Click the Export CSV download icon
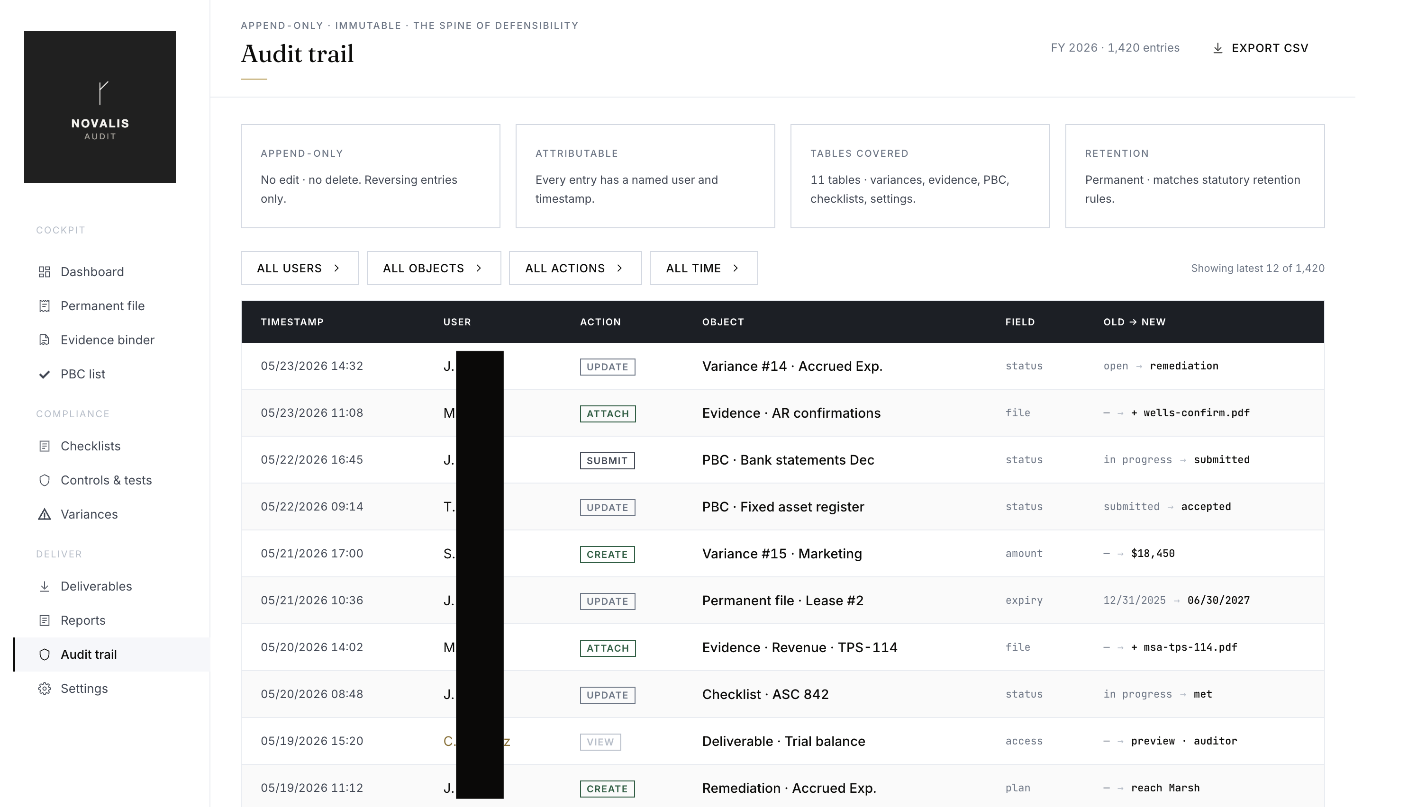Image resolution: width=1417 pixels, height=807 pixels. (1217, 48)
